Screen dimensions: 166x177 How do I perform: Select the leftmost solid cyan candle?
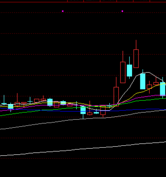pyautogui.click(x=11, y=106)
